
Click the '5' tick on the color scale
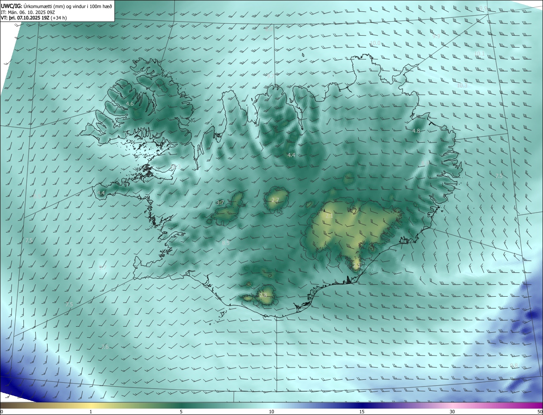181,412
